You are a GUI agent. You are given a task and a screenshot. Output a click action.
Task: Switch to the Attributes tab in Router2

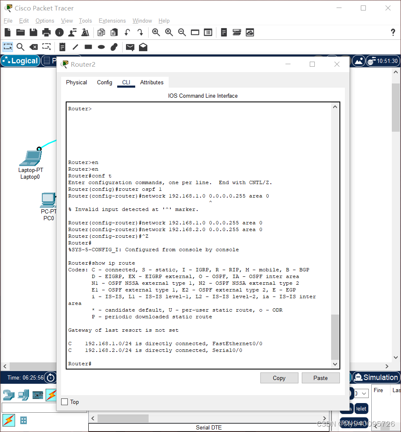[x=152, y=82]
